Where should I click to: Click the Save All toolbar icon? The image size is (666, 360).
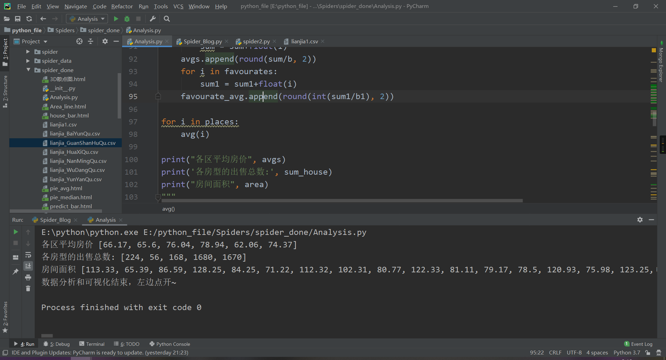tap(18, 19)
